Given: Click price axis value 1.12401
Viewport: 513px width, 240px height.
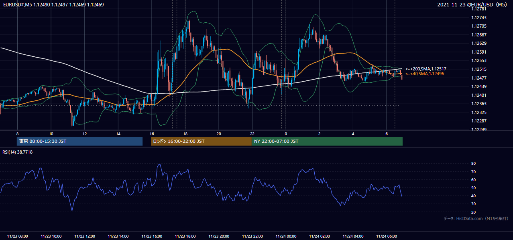Looking at the screenshot, I should point(478,95).
